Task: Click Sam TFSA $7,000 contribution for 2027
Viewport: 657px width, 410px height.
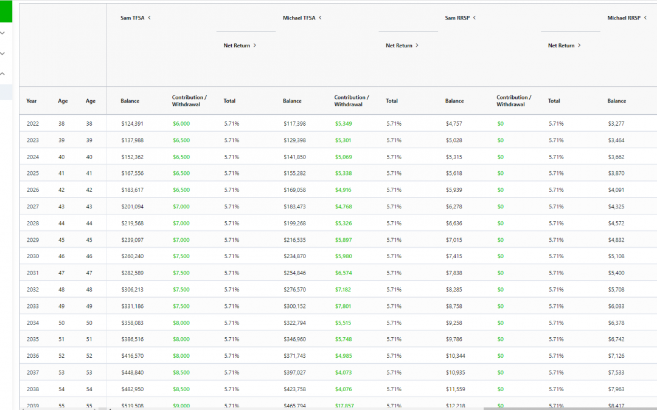Action: [x=181, y=207]
